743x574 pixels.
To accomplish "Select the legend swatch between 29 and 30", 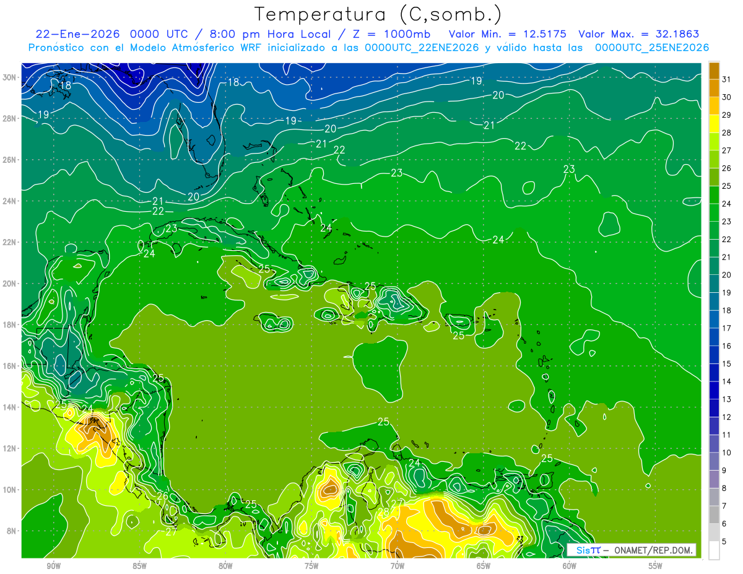I will [x=714, y=107].
